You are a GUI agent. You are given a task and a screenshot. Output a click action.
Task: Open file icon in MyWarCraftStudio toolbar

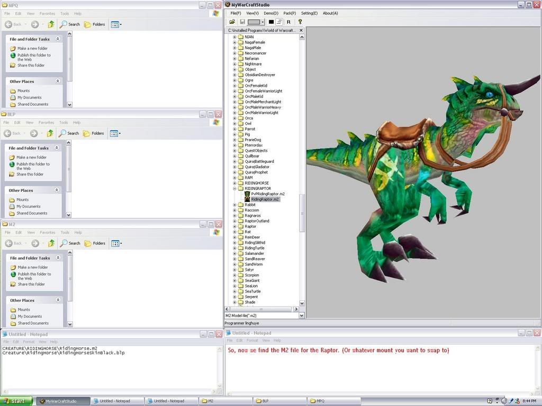coord(232,22)
